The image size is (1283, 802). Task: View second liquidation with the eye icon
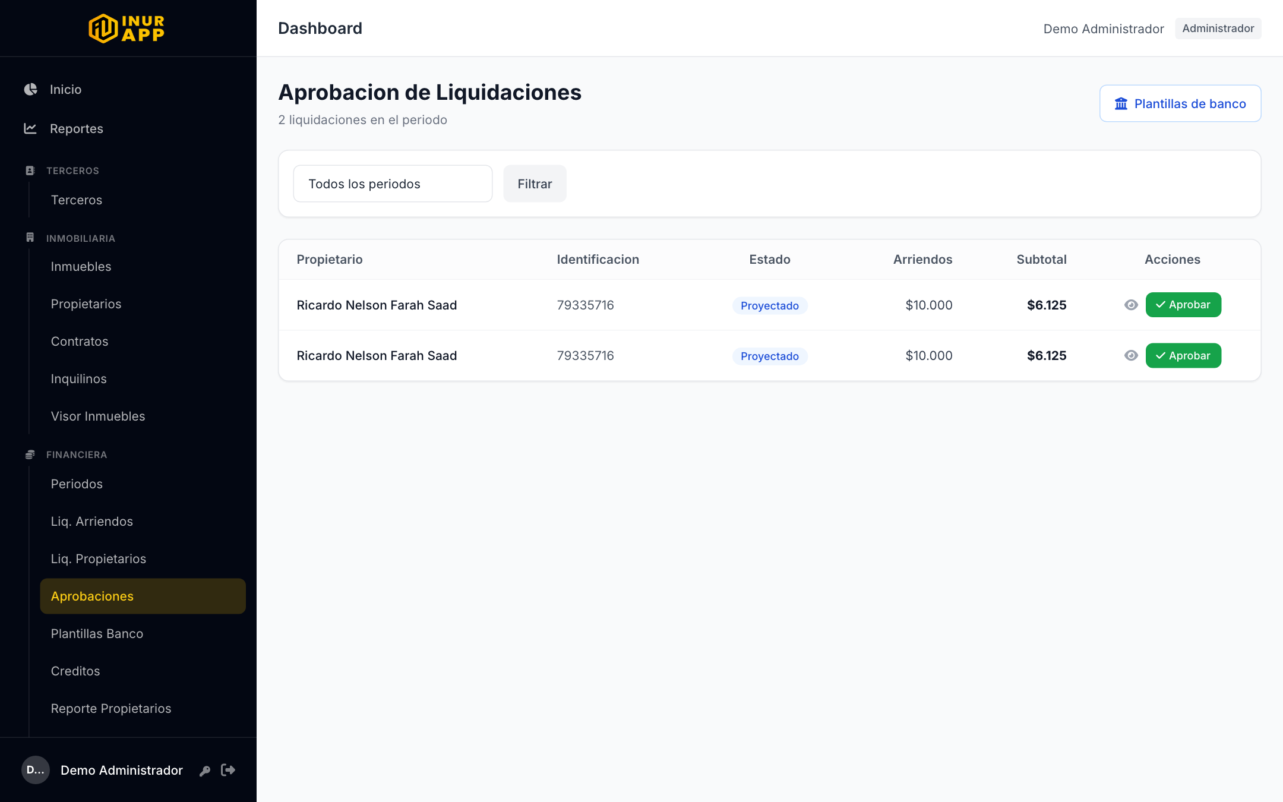1131,355
